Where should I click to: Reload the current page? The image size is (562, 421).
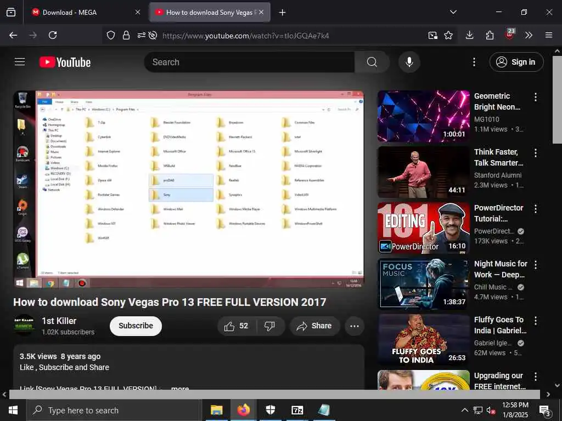click(x=53, y=35)
